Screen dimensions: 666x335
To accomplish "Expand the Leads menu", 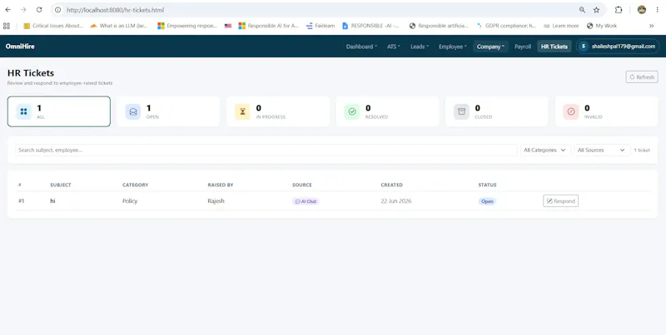I will [x=420, y=47].
